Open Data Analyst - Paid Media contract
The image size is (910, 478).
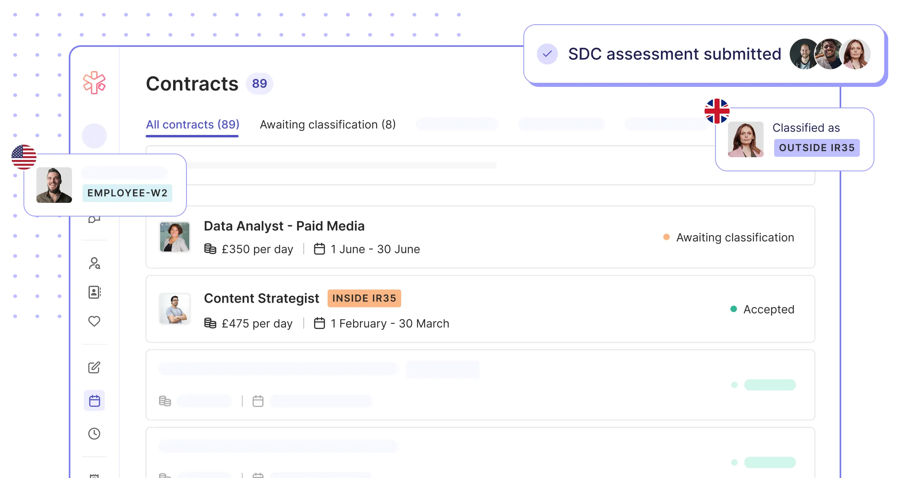click(x=284, y=226)
